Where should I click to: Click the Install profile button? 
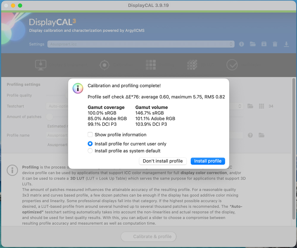point(208,161)
